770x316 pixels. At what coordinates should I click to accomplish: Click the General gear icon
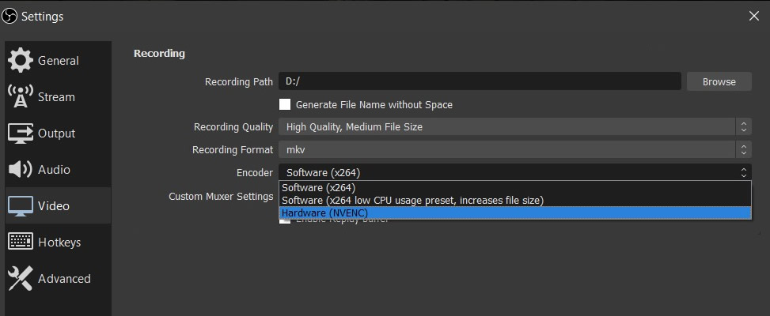tap(21, 60)
